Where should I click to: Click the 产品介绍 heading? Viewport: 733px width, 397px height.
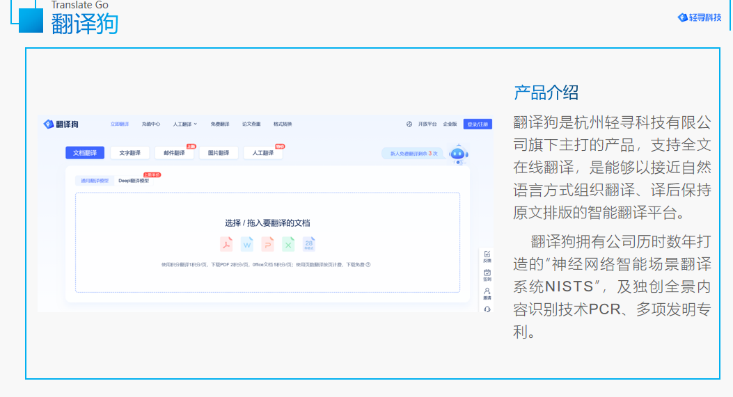click(x=546, y=92)
